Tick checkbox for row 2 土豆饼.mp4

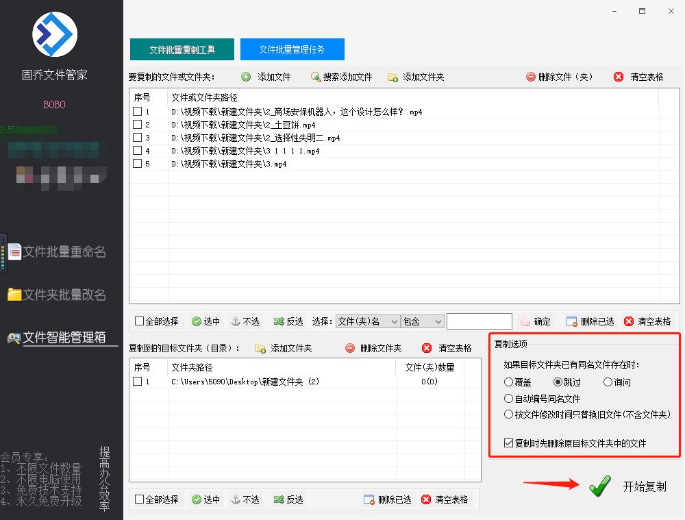click(x=138, y=125)
